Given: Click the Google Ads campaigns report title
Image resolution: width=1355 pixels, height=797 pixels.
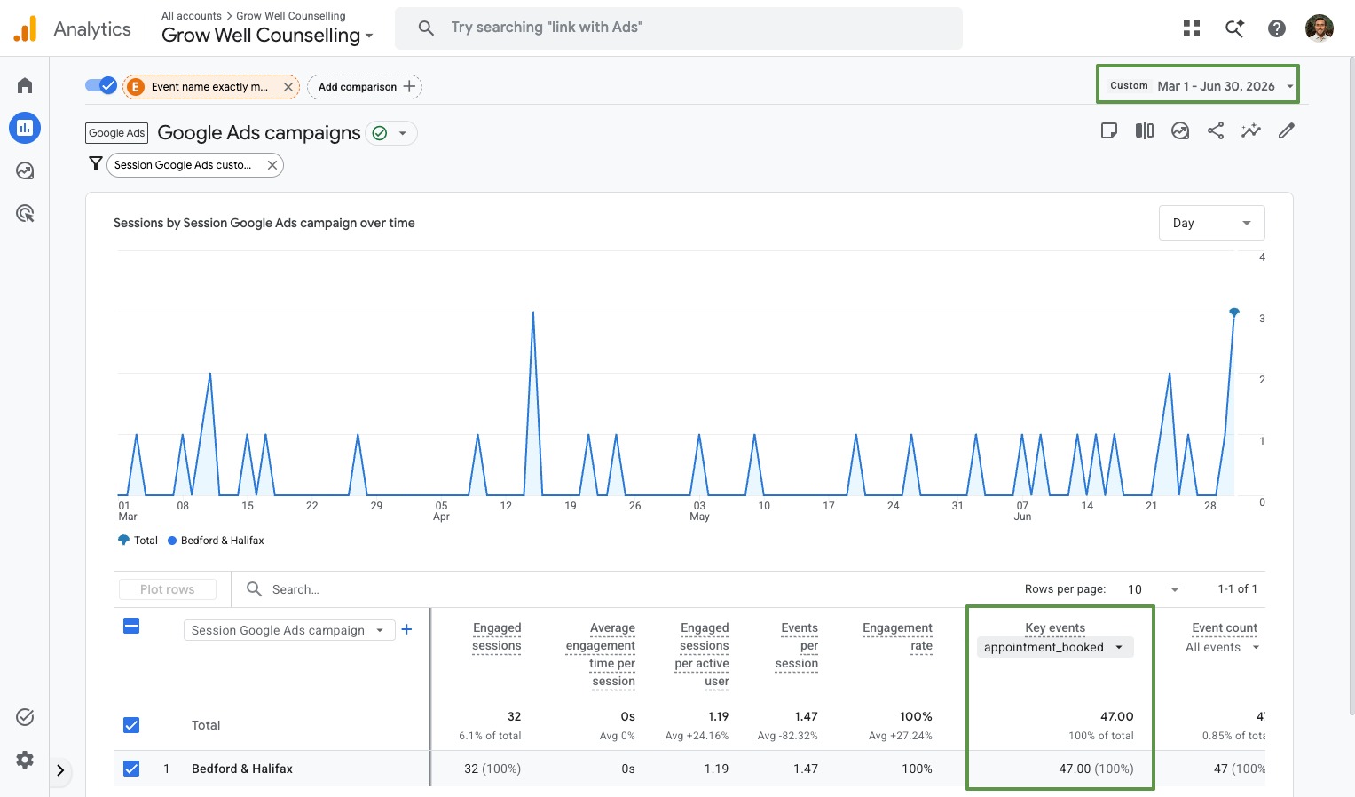Looking at the screenshot, I should 259,133.
